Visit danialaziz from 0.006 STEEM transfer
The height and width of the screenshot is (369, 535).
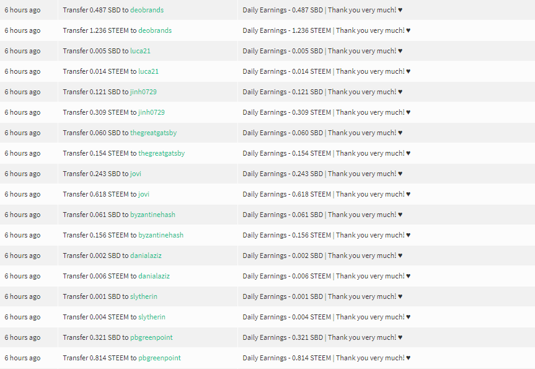tap(154, 276)
